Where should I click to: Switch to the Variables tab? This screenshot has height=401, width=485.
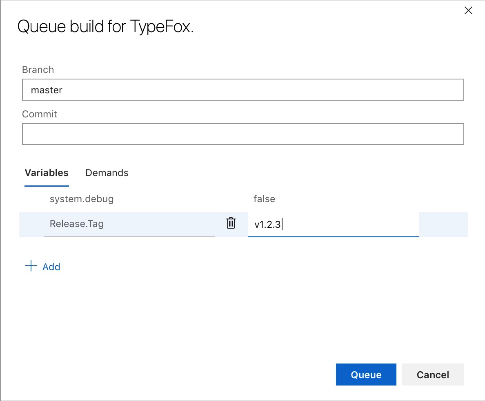(47, 172)
